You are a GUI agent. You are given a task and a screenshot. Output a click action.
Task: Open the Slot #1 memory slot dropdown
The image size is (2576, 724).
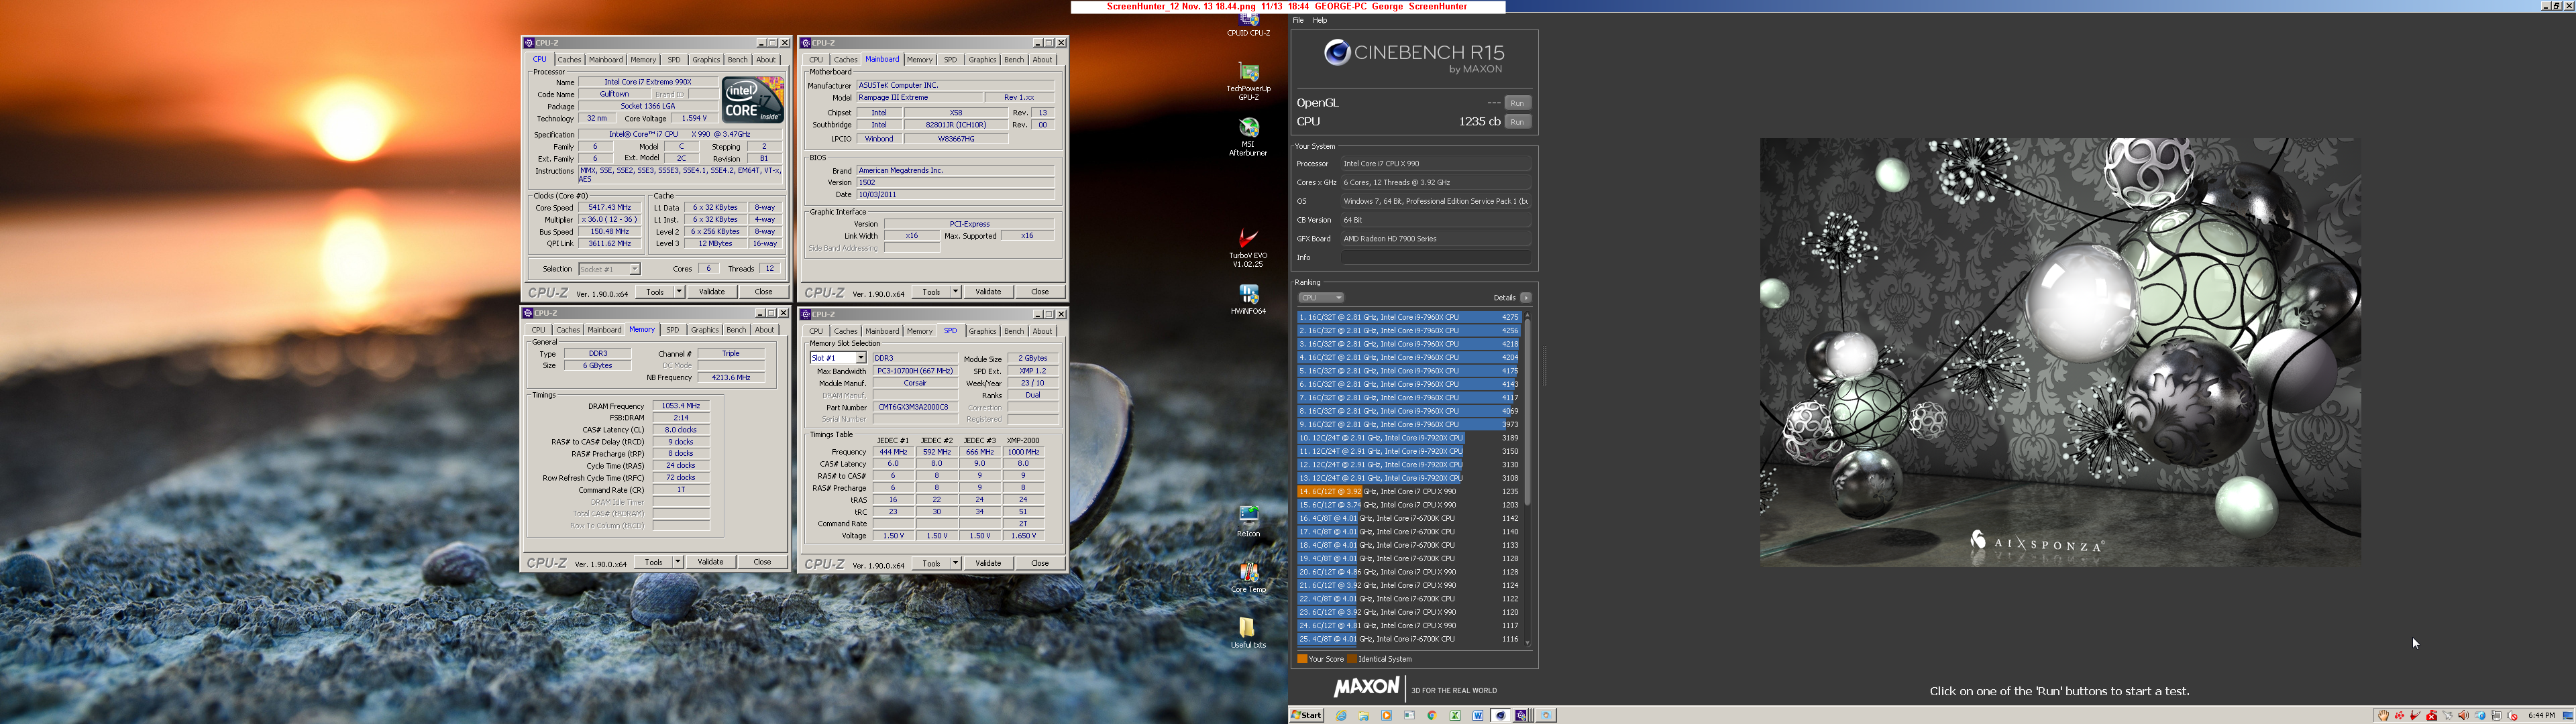[x=838, y=358]
